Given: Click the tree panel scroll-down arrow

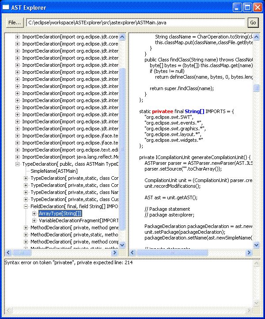Looking at the screenshot, I should click(x=122, y=245).
